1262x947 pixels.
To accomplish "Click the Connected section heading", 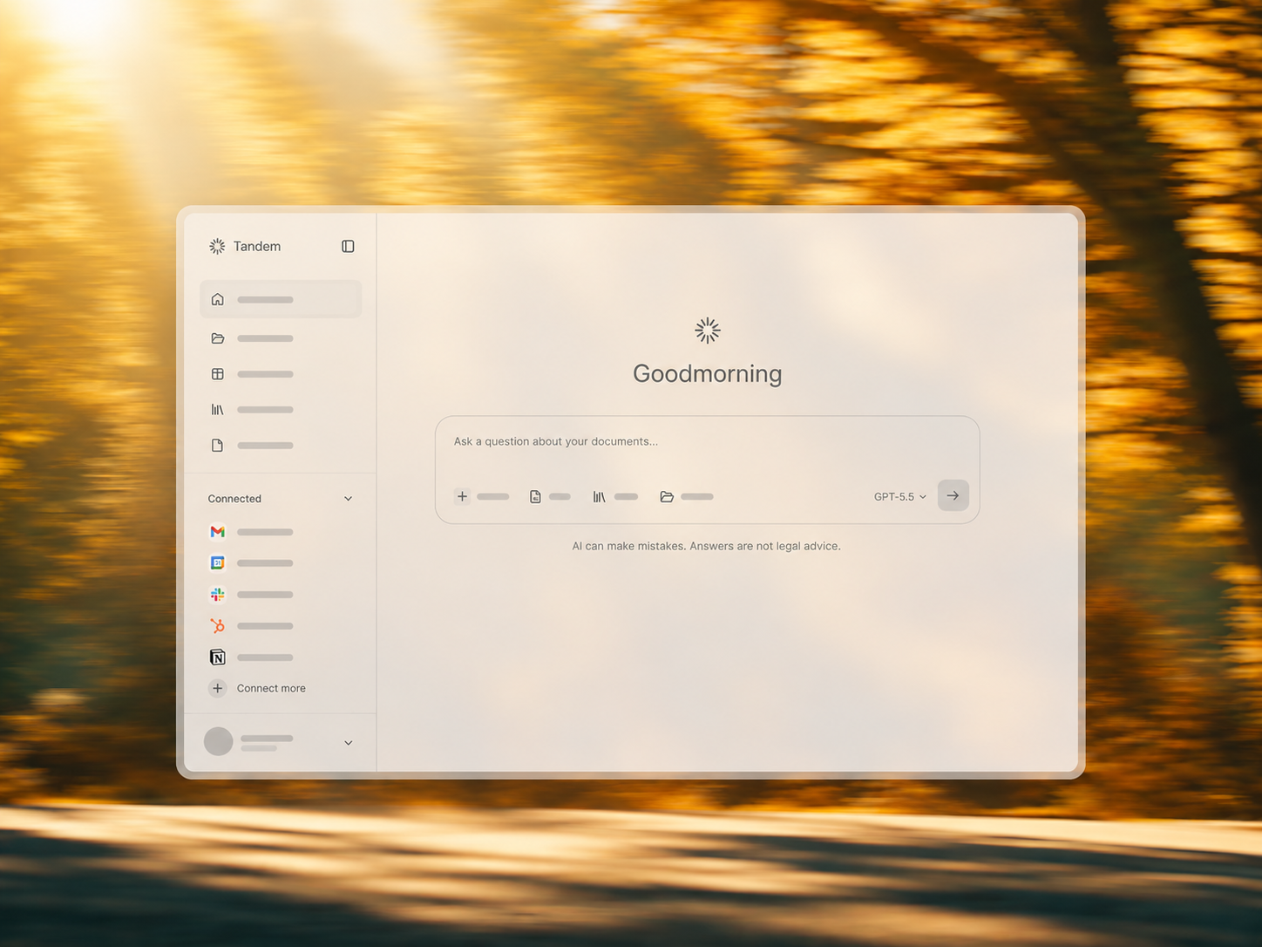I will point(234,499).
